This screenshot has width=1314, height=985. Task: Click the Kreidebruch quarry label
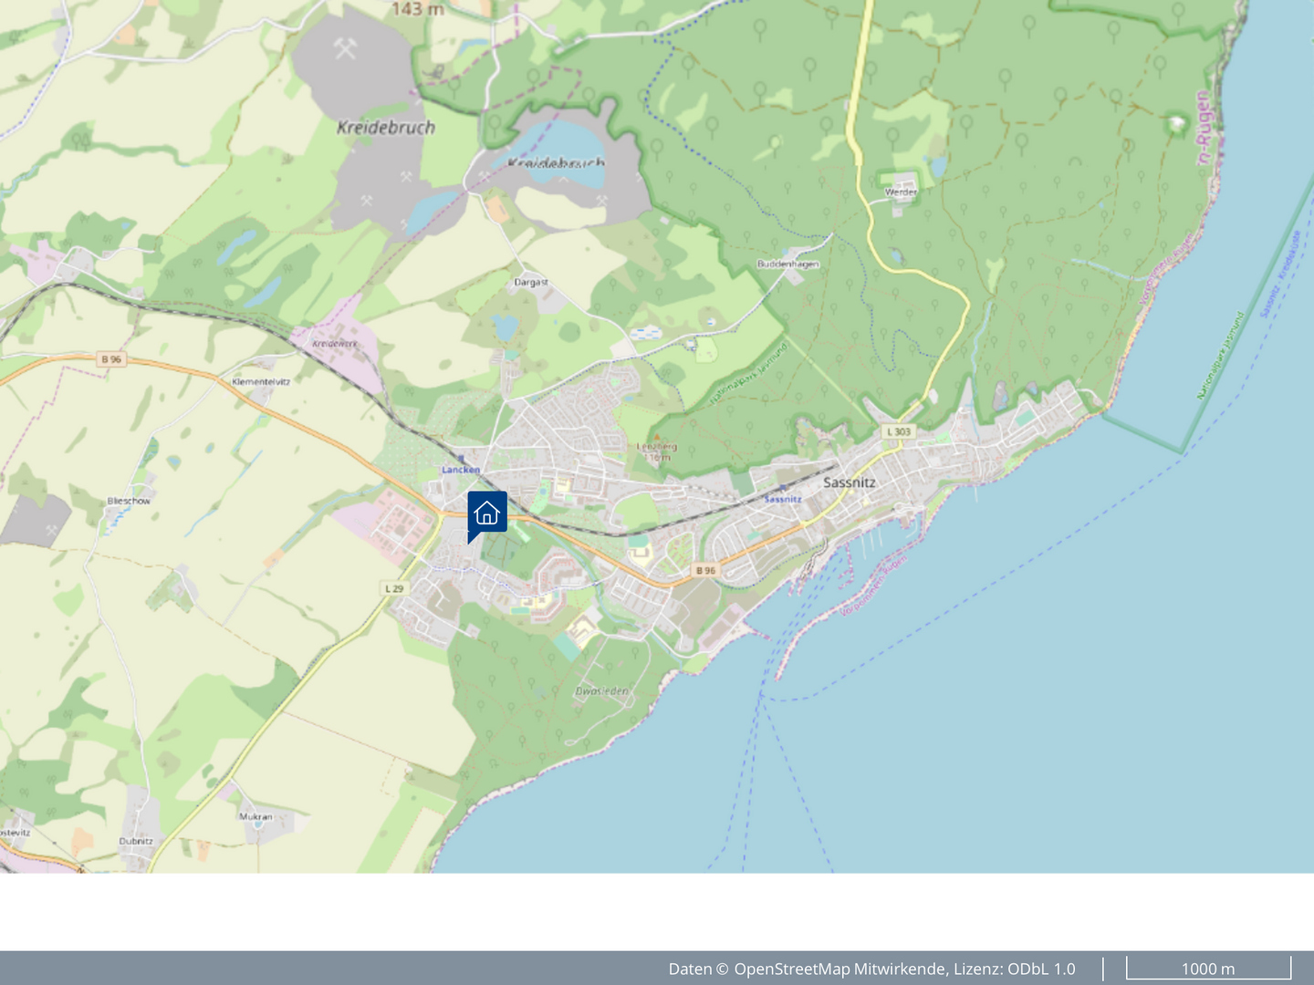tap(386, 128)
